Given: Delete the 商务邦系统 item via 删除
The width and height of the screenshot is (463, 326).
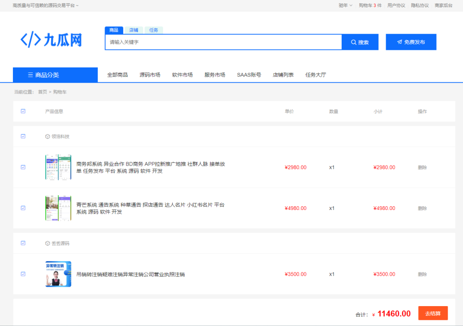Looking at the screenshot, I should [422, 167].
